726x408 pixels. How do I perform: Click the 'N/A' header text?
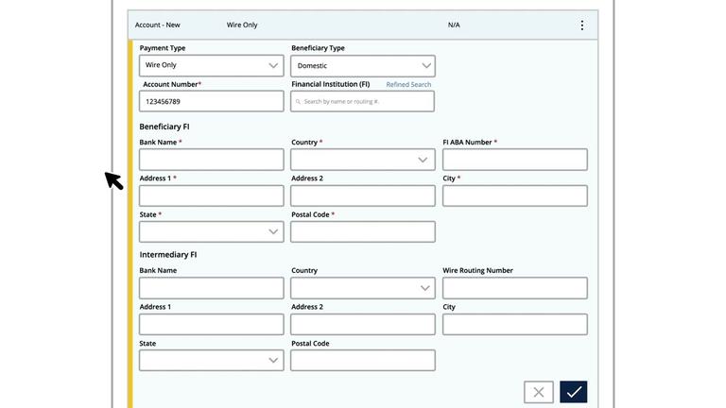pyautogui.click(x=454, y=25)
